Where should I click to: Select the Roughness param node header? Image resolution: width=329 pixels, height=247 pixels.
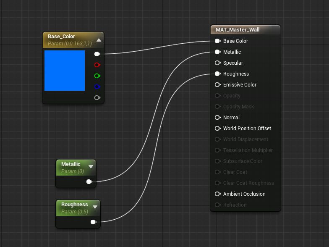(x=78, y=208)
